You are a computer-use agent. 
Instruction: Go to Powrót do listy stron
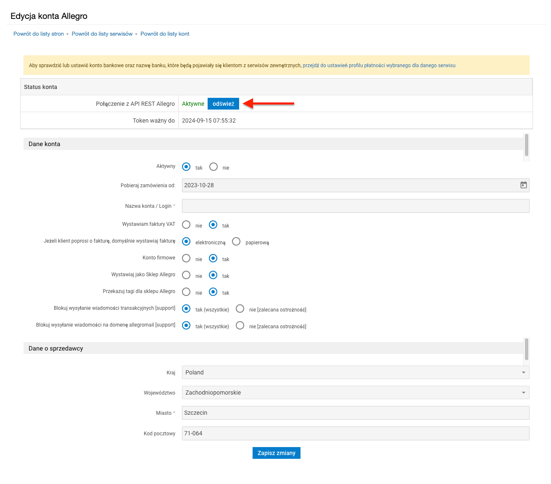[x=39, y=34]
